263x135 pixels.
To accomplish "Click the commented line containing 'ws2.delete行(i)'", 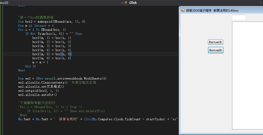I will (62, 111).
